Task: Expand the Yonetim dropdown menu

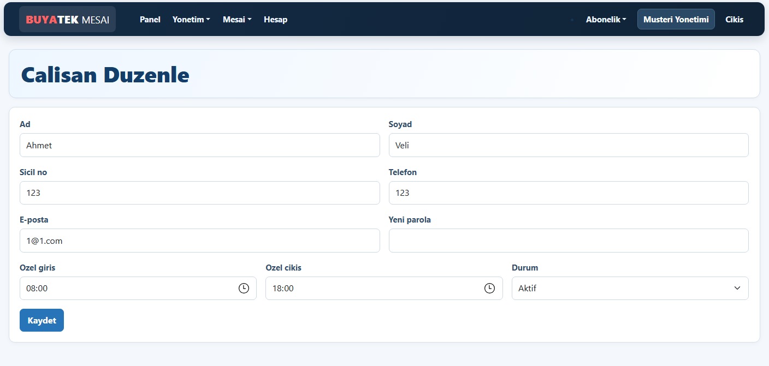Action: (191, 20)
